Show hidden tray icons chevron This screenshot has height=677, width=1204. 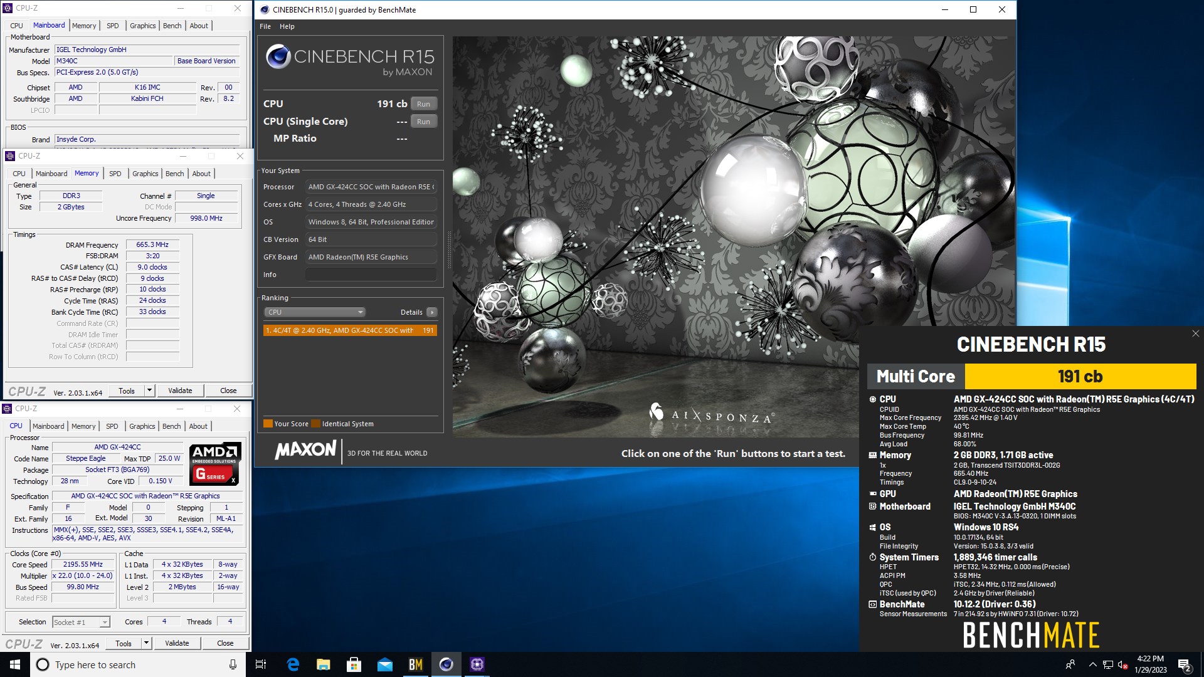1093,664
